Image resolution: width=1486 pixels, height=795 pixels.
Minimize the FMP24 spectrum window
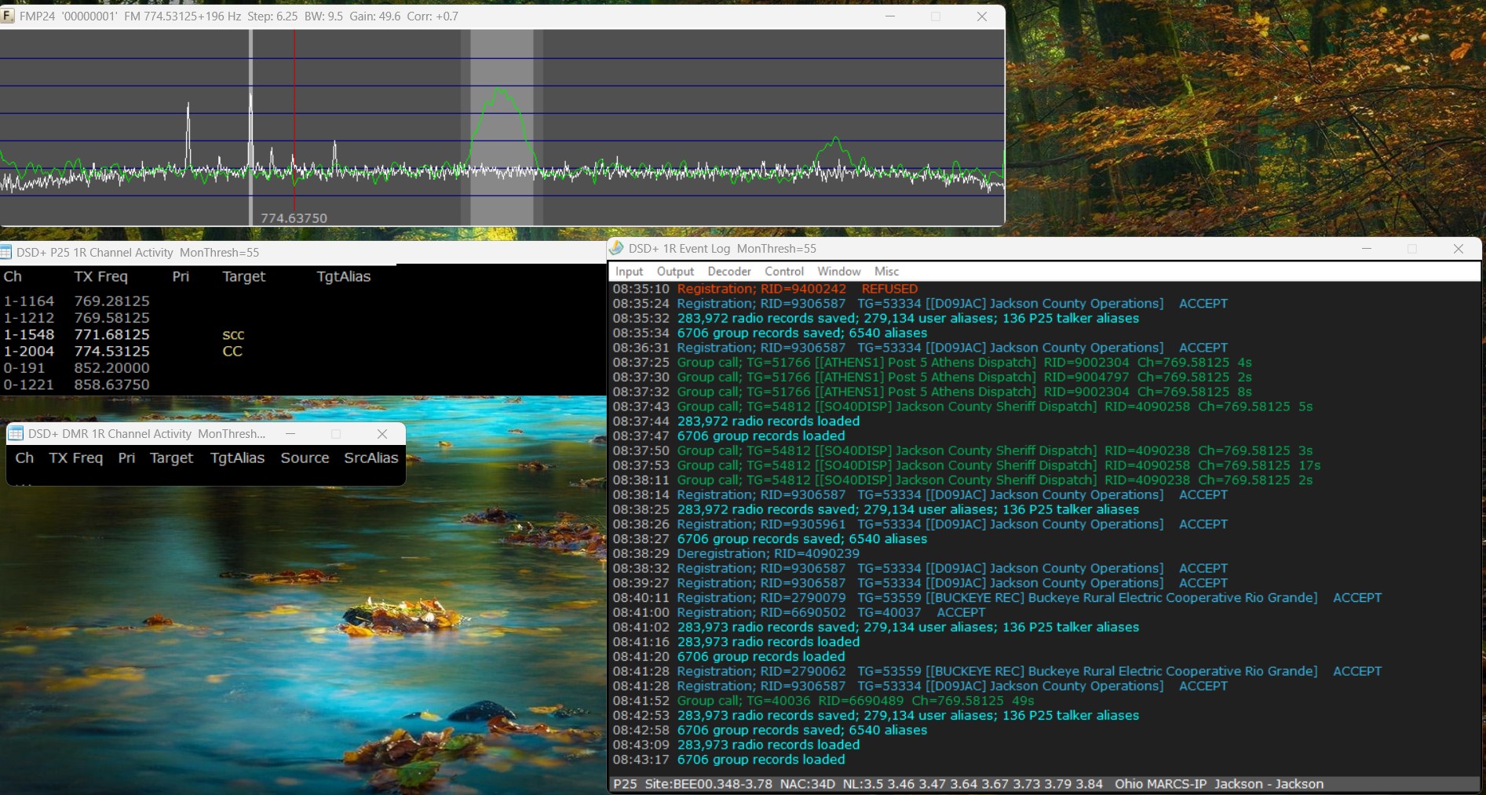(890, 16)
